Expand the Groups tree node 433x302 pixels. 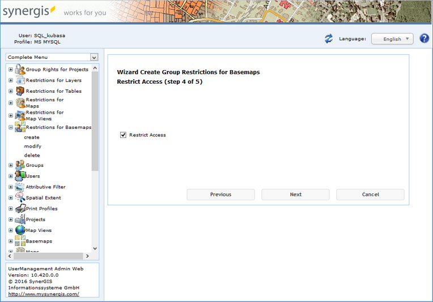11,165
